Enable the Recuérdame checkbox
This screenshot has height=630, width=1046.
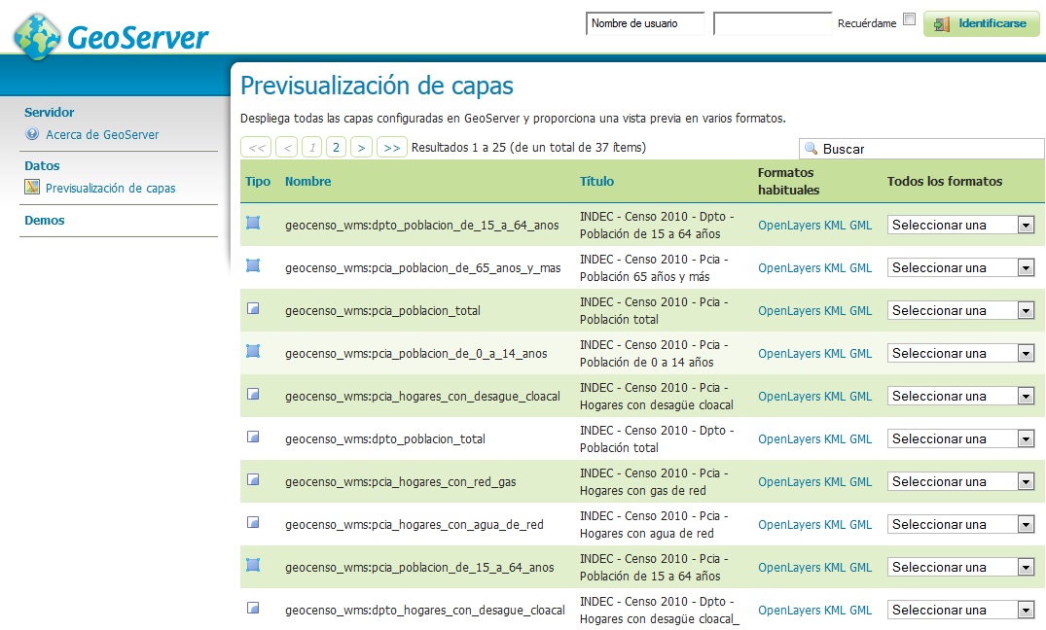pos(910,19)
